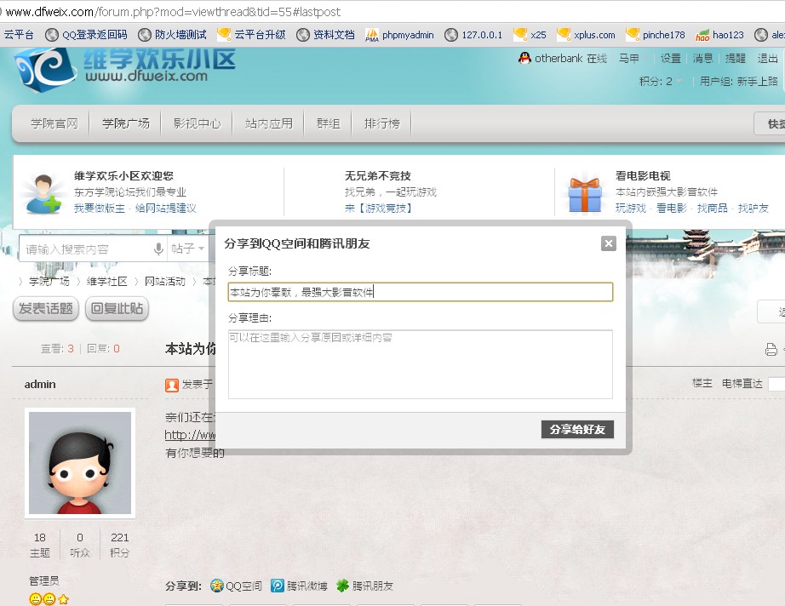Click the QQ penguin online icon
Viewport: 785px width, 606px height.
(524, 58)
